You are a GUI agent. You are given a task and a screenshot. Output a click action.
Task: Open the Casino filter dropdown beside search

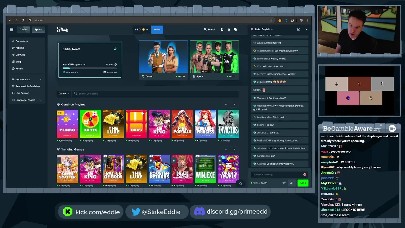click(x=64, y=93)
